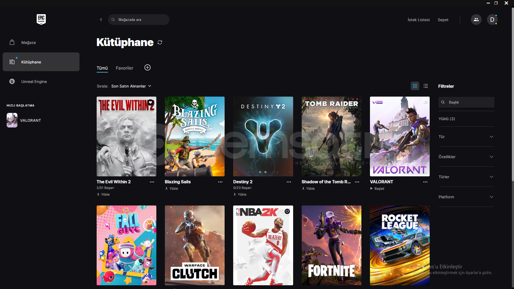
Task: Open Rocket League cover
Action: [x=400, y=245]
